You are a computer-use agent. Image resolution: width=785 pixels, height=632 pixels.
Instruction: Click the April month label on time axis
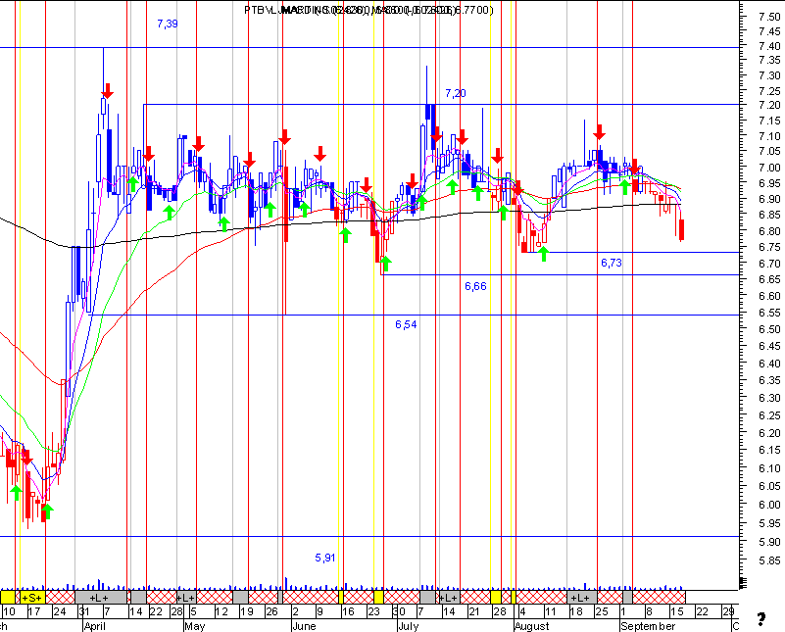(x=95, y=626)
